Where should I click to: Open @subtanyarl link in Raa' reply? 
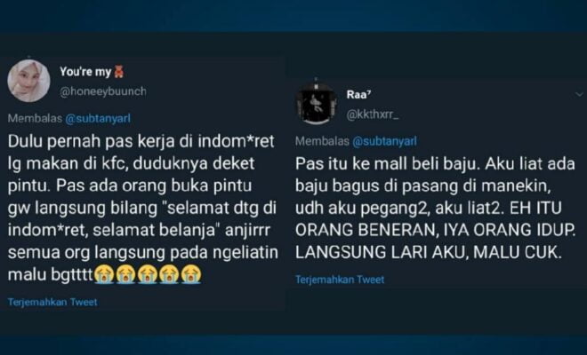(384, 141)
